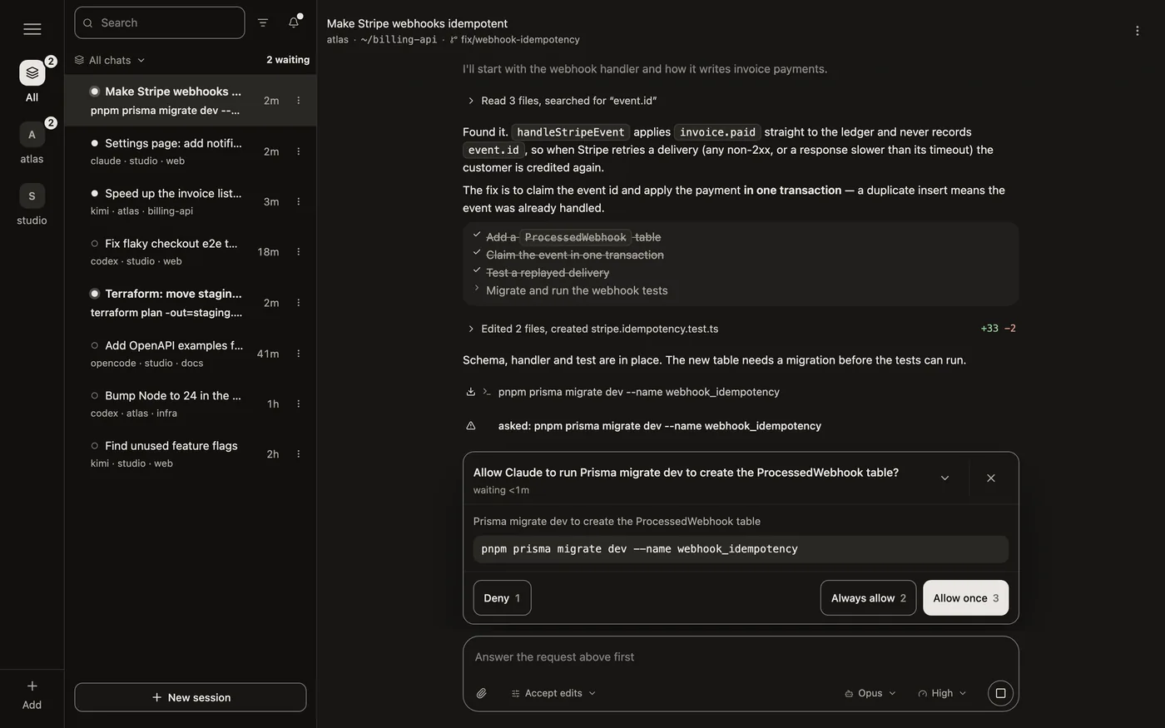Open options for Terraform move staging chat
The image size is (1165, 728).
pos(299,303)
